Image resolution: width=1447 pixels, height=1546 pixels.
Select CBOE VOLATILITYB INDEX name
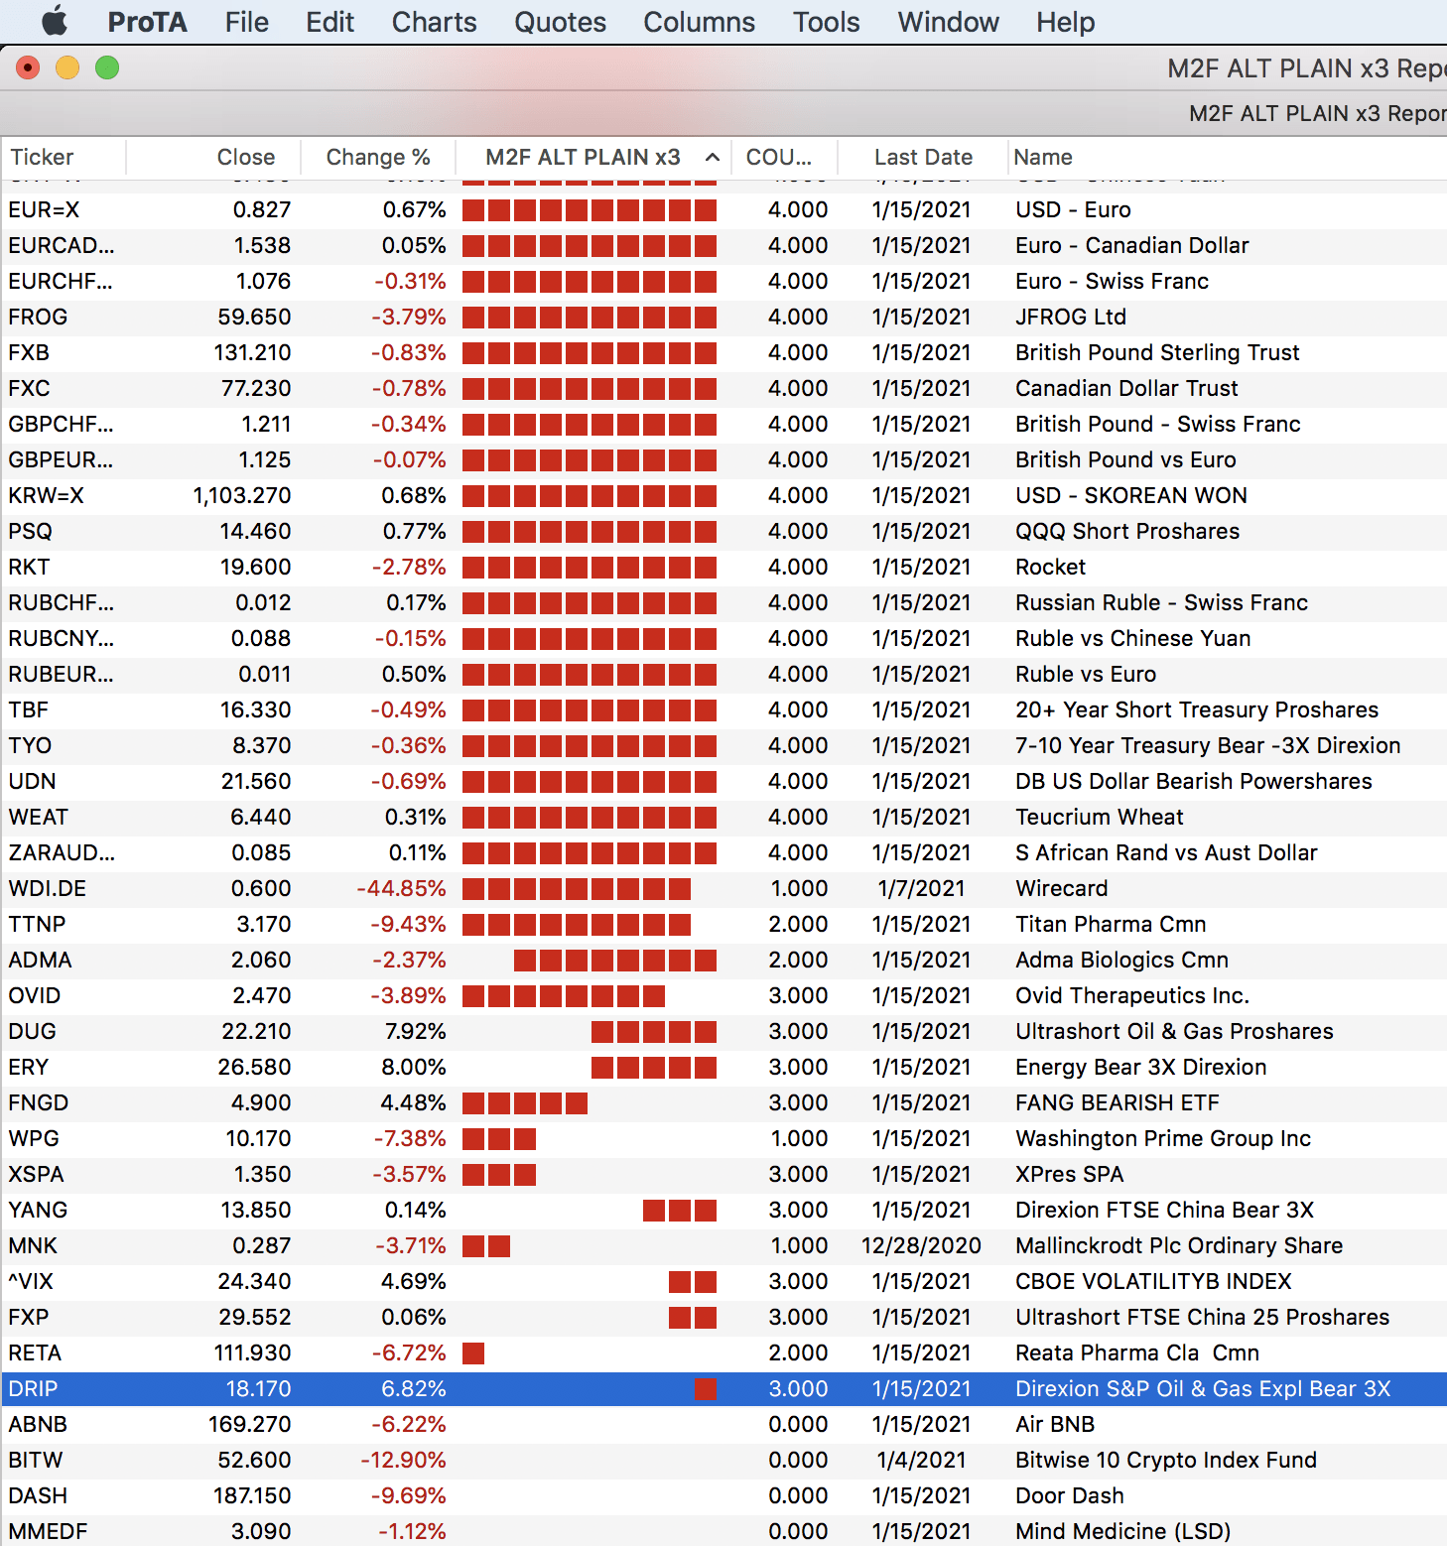pos(1153,1281)
